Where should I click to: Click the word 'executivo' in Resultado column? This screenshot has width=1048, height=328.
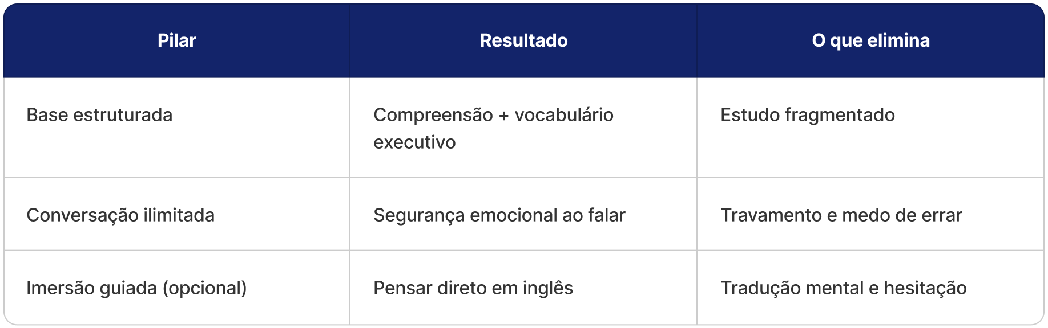(414, 142)
